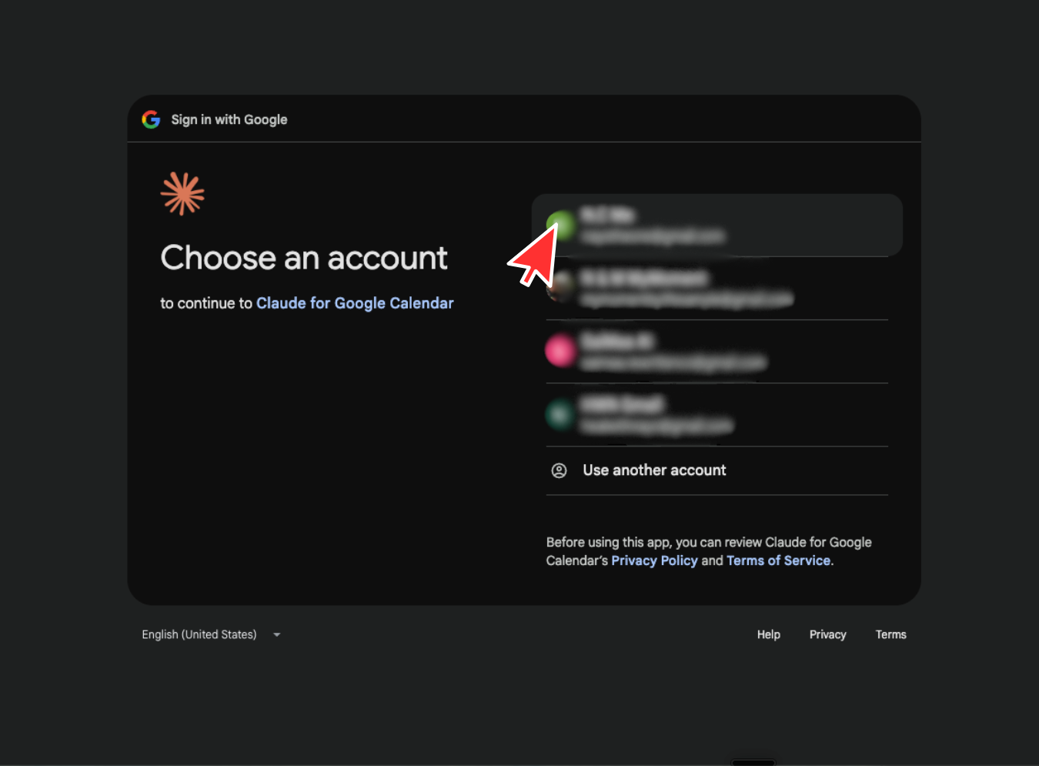Open the Privacy Policy link
The width and height of the screenshot is (1039, 766).
click(654, 560)
